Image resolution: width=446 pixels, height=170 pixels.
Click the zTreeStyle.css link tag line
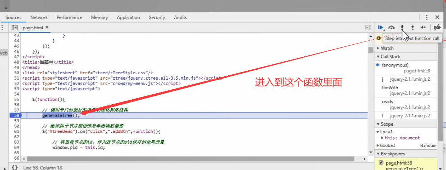88,73
